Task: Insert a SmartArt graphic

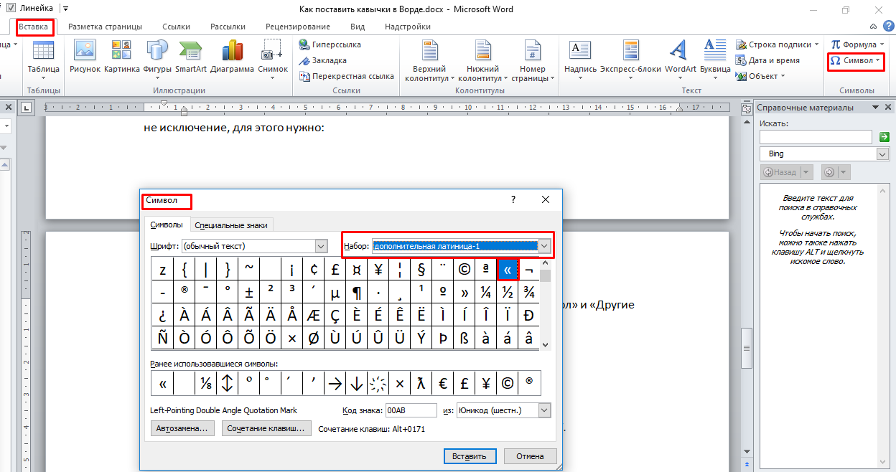Action: (x=191, y=57)
